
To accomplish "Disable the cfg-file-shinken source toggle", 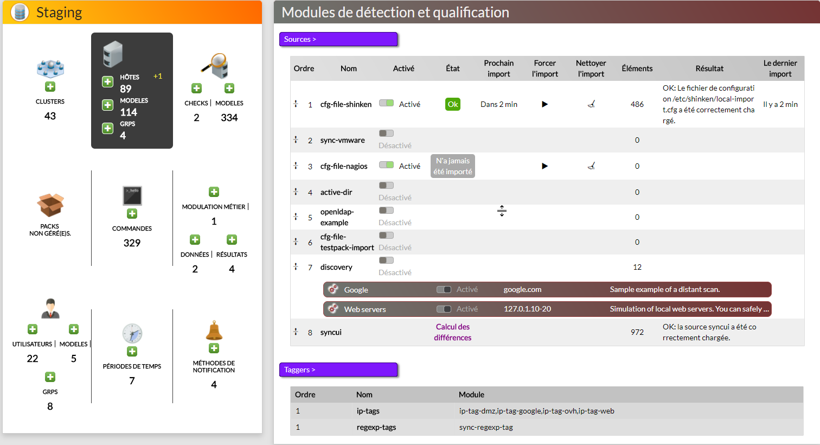I will [x=386, y=103].
